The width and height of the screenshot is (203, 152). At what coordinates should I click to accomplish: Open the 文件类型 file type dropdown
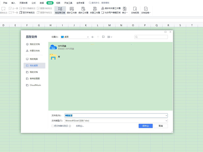166,121
